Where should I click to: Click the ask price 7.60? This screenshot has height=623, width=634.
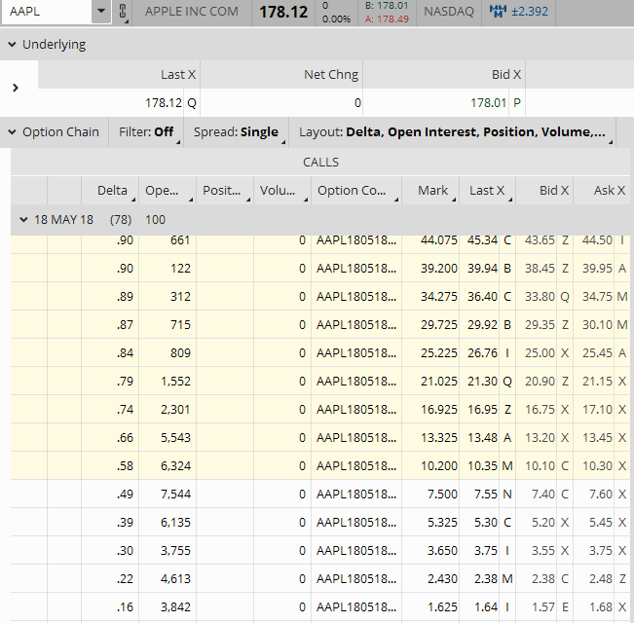(601, 495)
